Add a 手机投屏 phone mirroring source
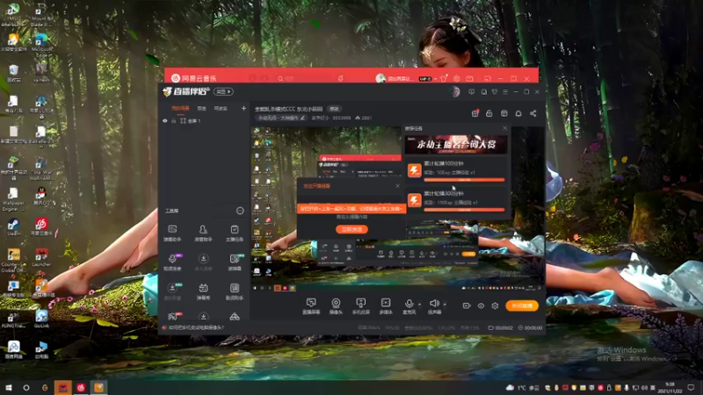The image size is (703, 395). pos(360,306)
